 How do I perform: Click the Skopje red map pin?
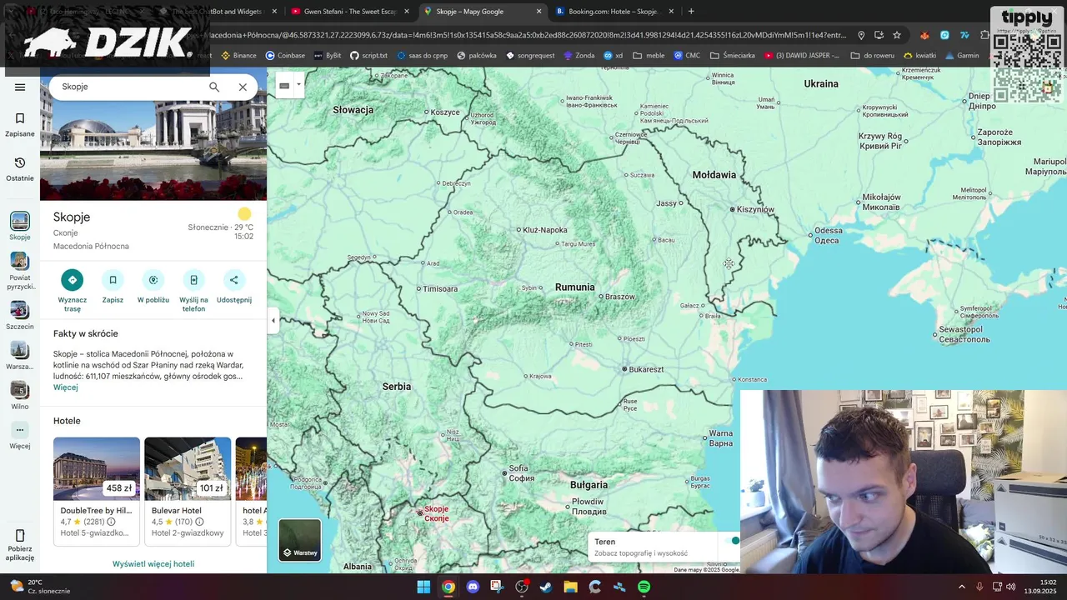(x=419, y=513)
